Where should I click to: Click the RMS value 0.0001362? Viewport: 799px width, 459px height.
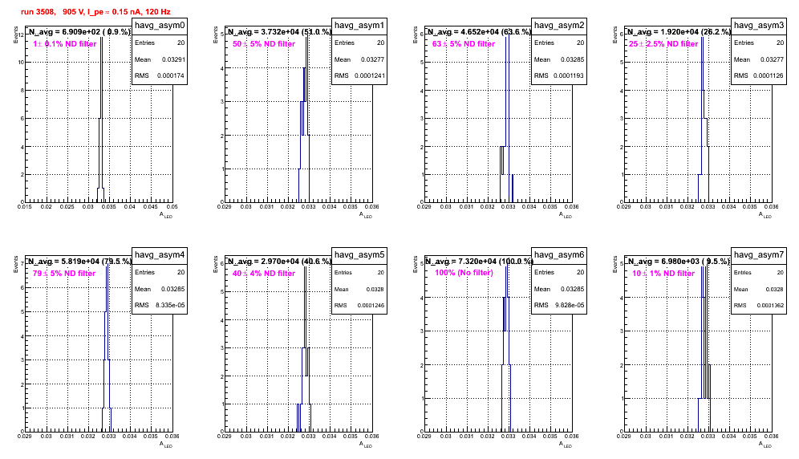point(770,306)
